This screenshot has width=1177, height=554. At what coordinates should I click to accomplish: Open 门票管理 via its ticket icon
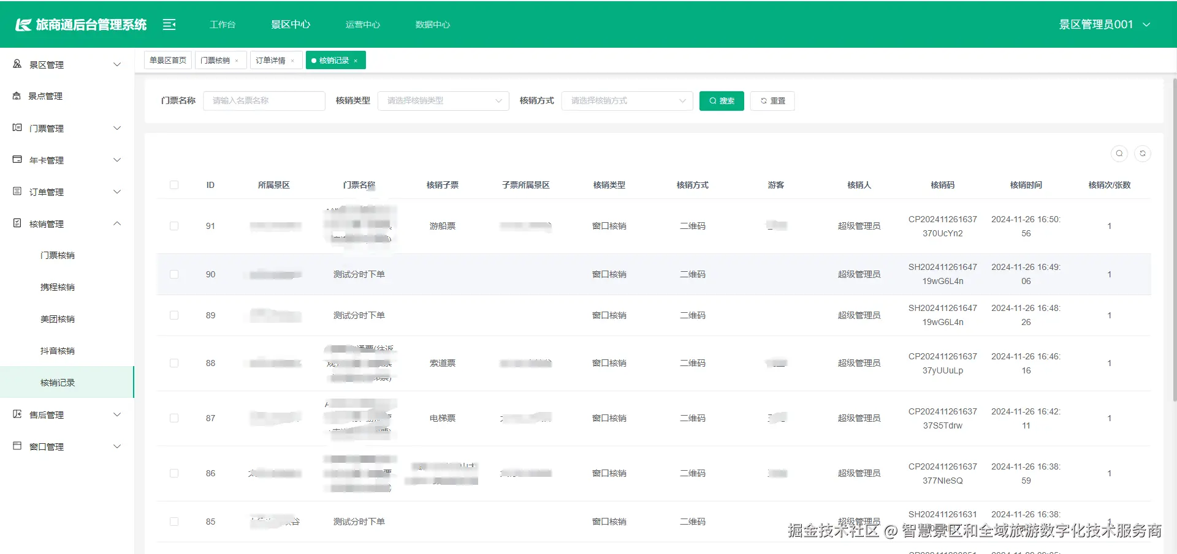(x=16, y=128)
